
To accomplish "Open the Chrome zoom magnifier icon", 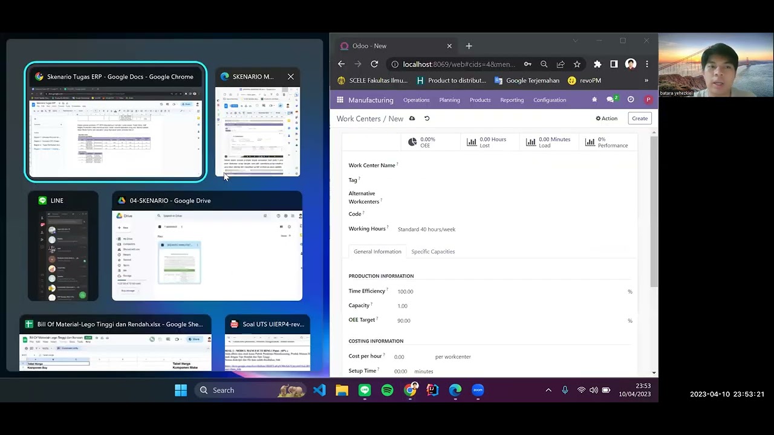I will coord(544,64).
